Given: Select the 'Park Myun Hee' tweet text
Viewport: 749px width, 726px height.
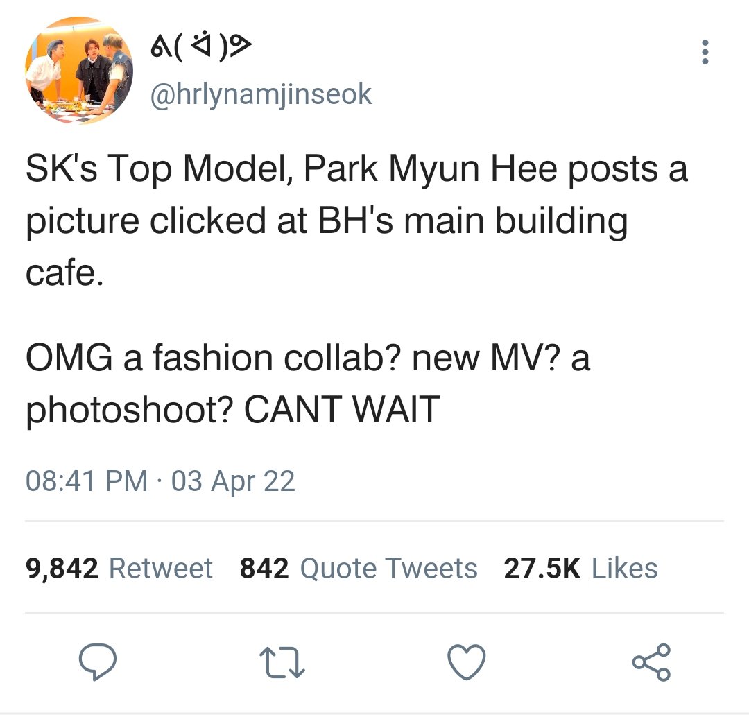Looking at the screenshot, I should [x=431, y=169].
